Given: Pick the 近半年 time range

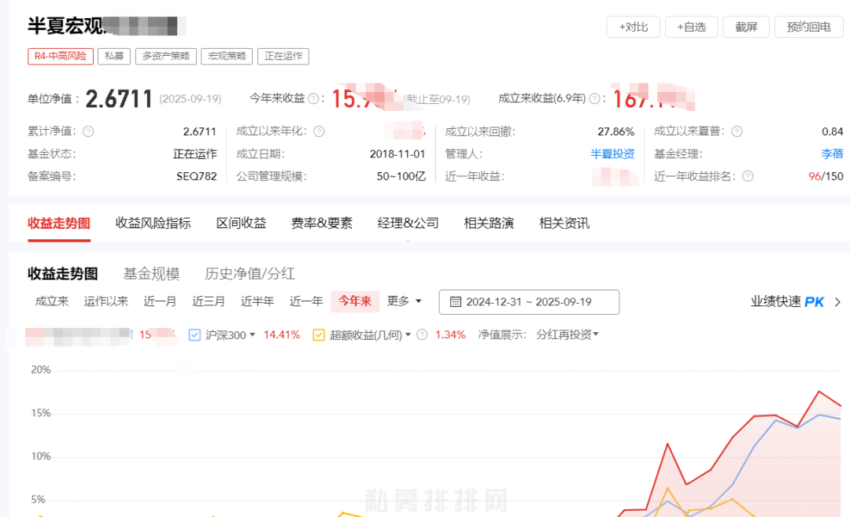Looking at the screenshot, I should 257,301.
